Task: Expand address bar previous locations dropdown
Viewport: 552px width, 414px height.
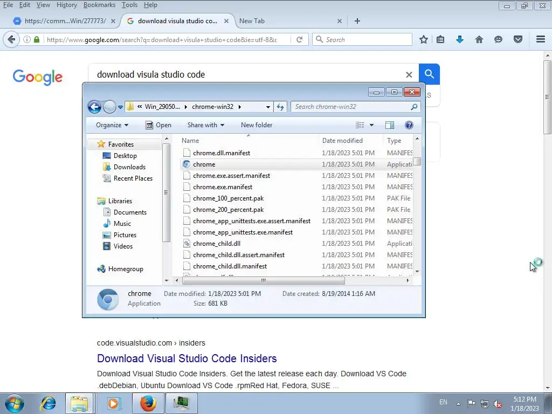Action: (268, 107)
